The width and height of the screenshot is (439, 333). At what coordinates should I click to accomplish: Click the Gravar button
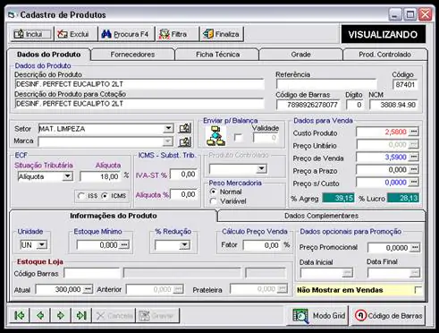coord(157,316)
